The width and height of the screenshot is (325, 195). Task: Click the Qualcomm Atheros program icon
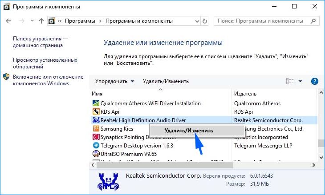[96, 103]
